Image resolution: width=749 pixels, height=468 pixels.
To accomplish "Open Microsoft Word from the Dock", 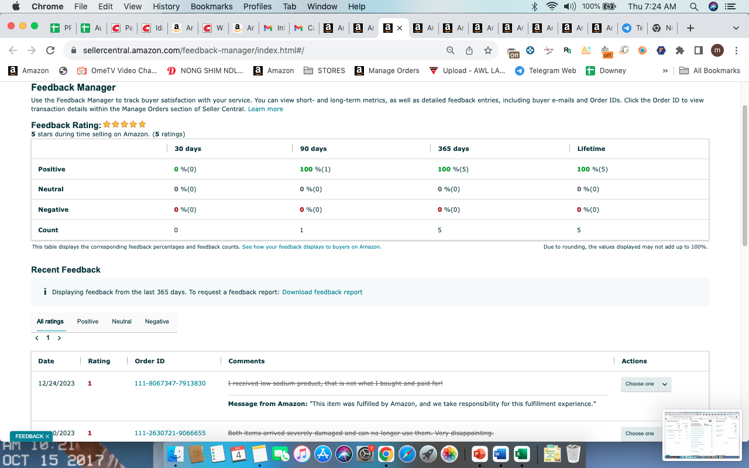I will [500, 454].
